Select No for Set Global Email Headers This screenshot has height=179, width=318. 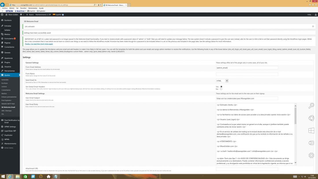(221, 89)
